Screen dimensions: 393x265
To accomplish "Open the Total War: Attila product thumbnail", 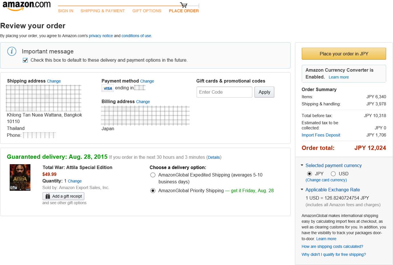I will 20,177.
